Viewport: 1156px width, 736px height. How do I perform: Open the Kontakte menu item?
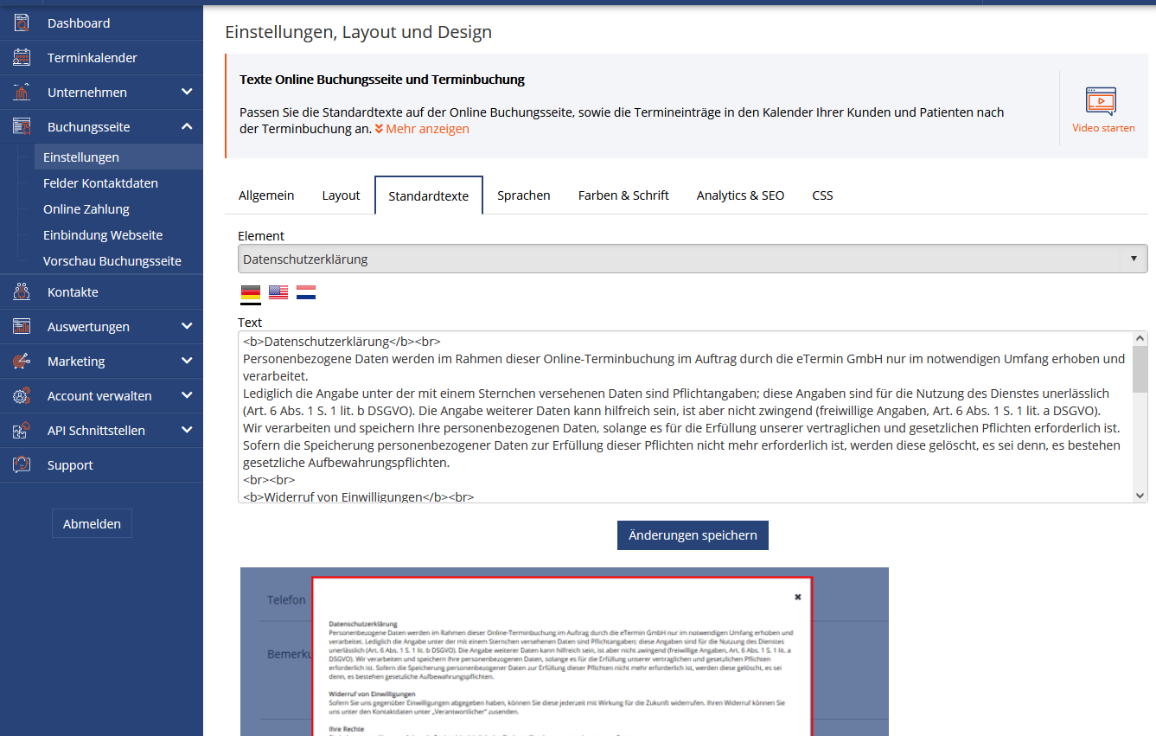(x=101, y=292)
